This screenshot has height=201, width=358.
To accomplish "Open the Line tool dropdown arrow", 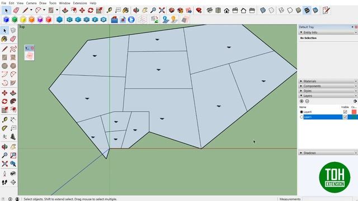I will click(x=31, y=10).
